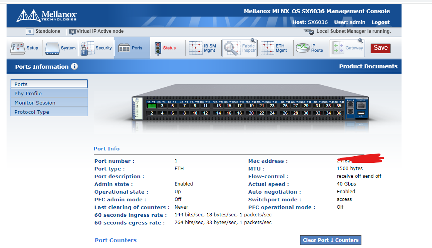Select port 2 on the switch
The width and height of the screenshot is (432, 248).
pyautogui.click(x=152, y=113)
